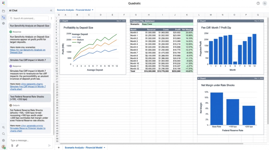
Task: Open the file title dropdown arrow at top
Action: pos(93,10)
